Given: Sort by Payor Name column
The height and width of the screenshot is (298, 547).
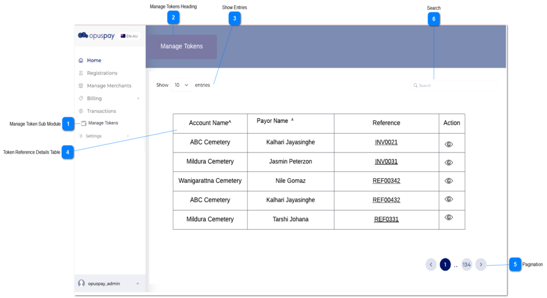Looking at the screenshot, I should click(x=276, y=121).
